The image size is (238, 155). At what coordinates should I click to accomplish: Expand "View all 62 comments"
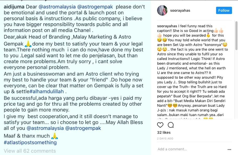[x=30, y=151]
